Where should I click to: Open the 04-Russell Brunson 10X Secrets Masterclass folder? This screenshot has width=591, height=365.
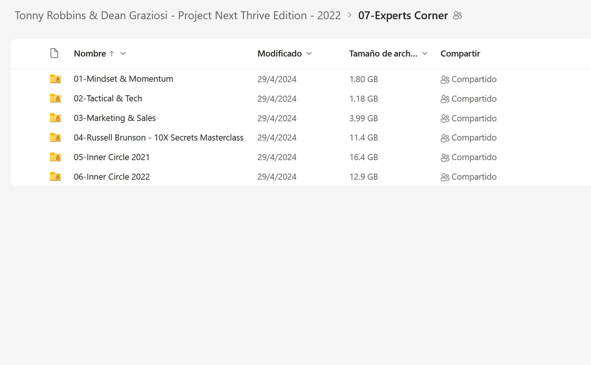pos(158,138)
